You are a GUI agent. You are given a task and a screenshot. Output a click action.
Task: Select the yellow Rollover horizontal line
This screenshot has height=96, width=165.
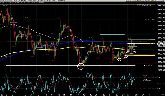point(70,20)
